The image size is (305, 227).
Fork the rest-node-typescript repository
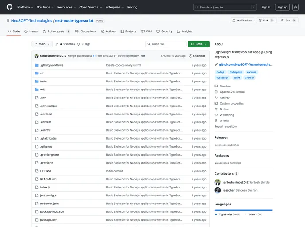point(266,20)
